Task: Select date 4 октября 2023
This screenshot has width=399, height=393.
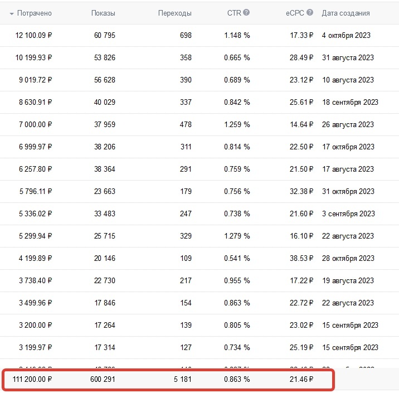Action: [x=346, y=35]
